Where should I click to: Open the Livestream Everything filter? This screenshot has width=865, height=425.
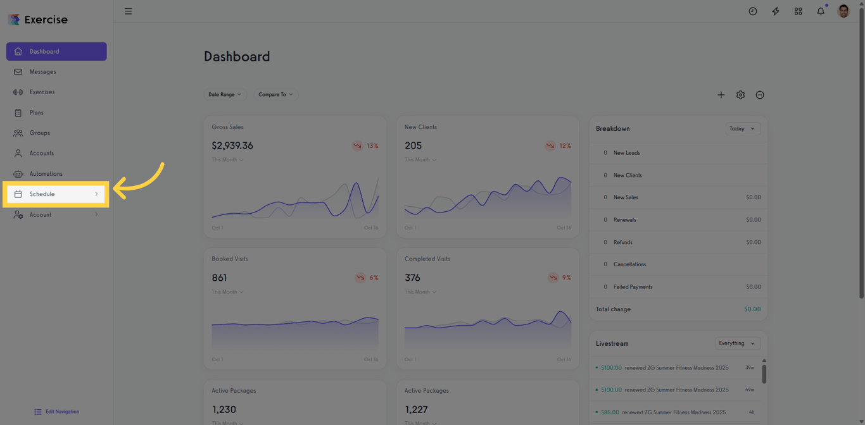pos(737,343)
